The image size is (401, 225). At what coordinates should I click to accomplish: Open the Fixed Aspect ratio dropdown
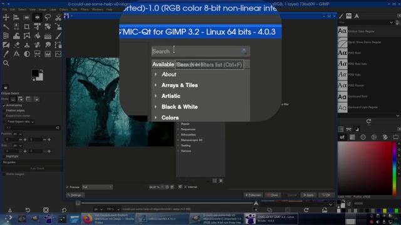(x=21, y=122)
